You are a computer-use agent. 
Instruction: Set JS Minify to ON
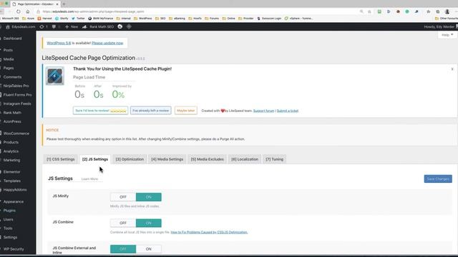click(x=148, y=197)
